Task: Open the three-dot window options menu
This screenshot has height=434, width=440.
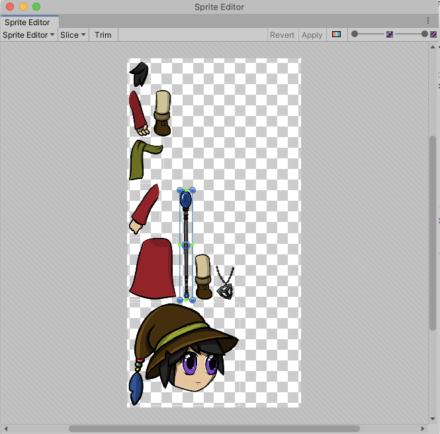Action: 428,21
